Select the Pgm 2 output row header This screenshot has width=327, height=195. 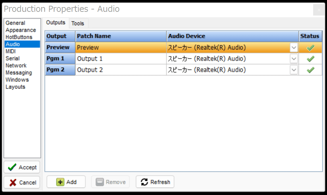(x=60, y=70)
